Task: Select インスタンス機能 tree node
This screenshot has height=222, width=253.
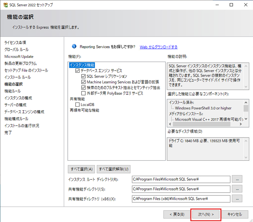Action: pyautogui.click(x=82, y=65)
